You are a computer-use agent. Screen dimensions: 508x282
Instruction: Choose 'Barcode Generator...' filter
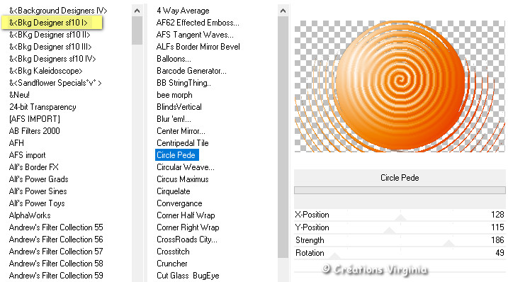coord(191,71)
